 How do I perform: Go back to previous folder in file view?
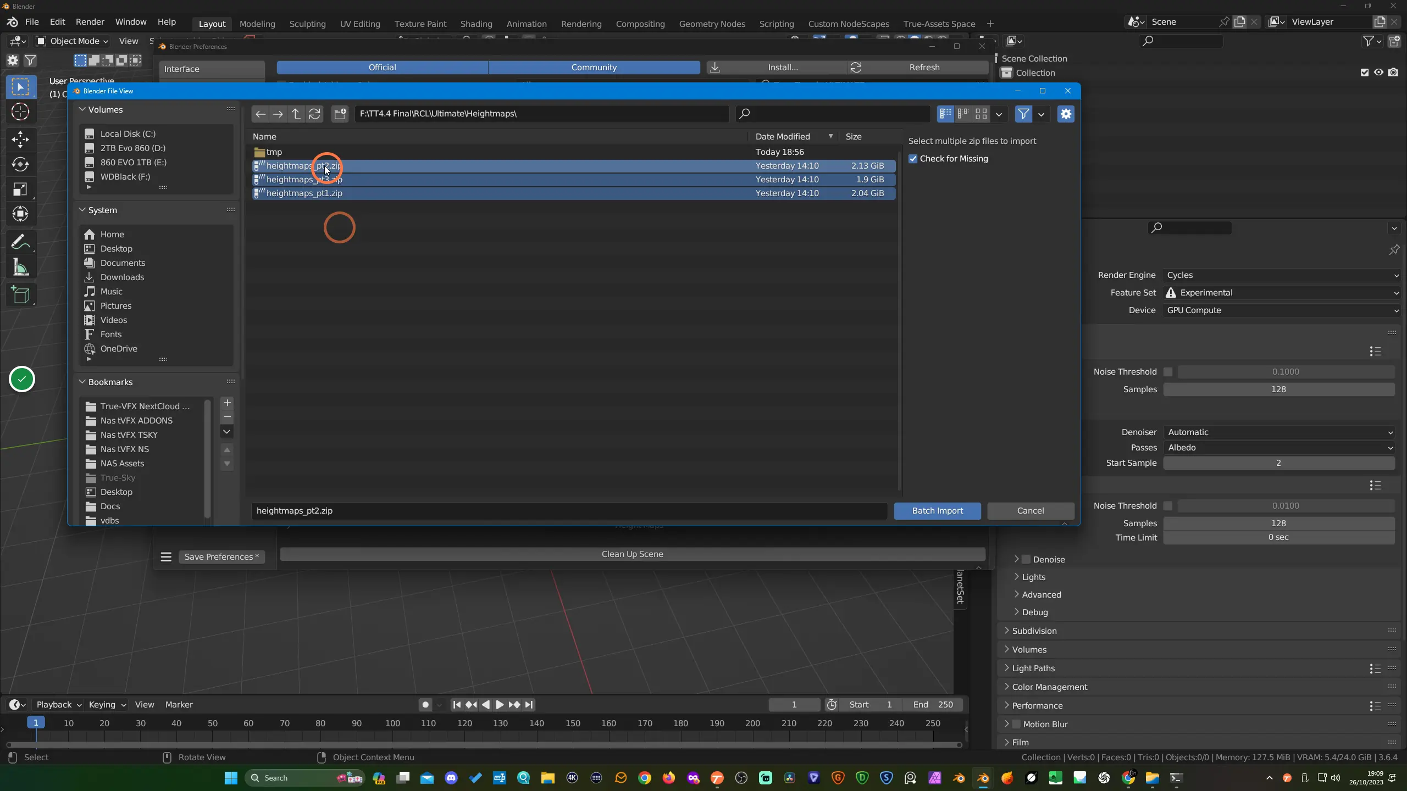click(x=261, y=114)
